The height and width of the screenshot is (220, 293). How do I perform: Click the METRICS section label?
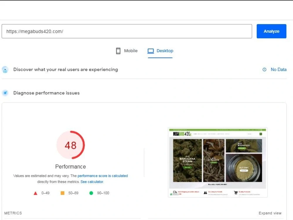coord(13,213)
